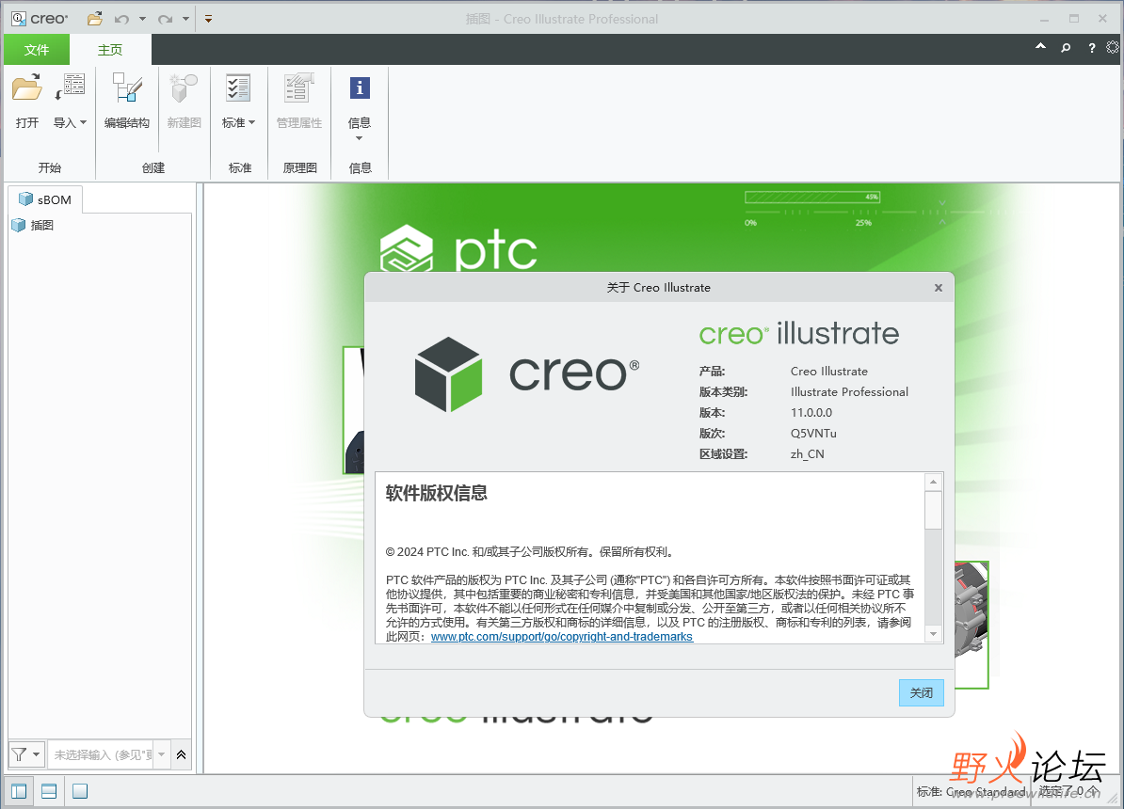Click the copyright text scrollbar up arrow
The image size is (1124, 809).
tap(933, 482)
